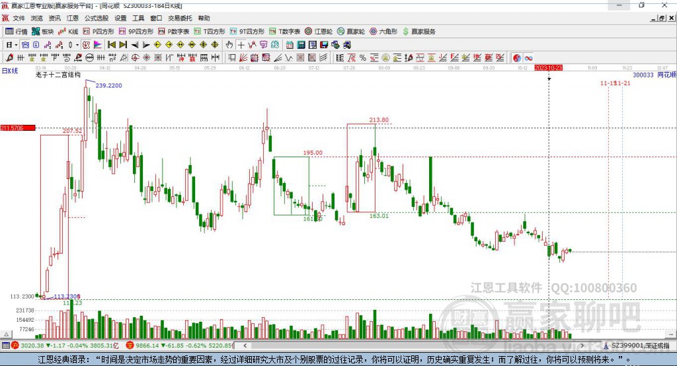Image resolution: width=677 pixels, height=366 pixels.
Task: Click the 300033 同花顺 stock label
Action: point(654,75)
